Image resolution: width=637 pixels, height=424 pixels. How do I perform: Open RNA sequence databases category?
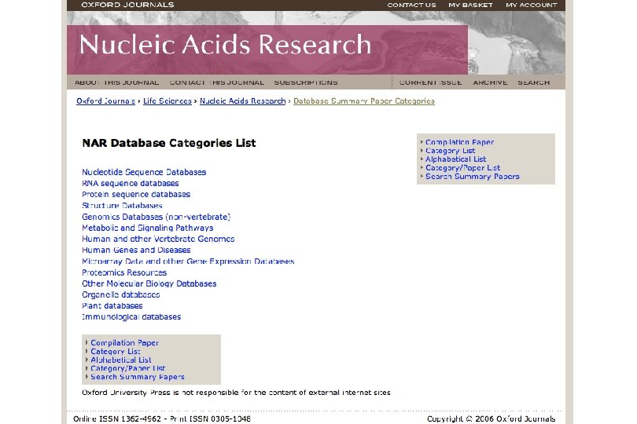tap(131, 184)
